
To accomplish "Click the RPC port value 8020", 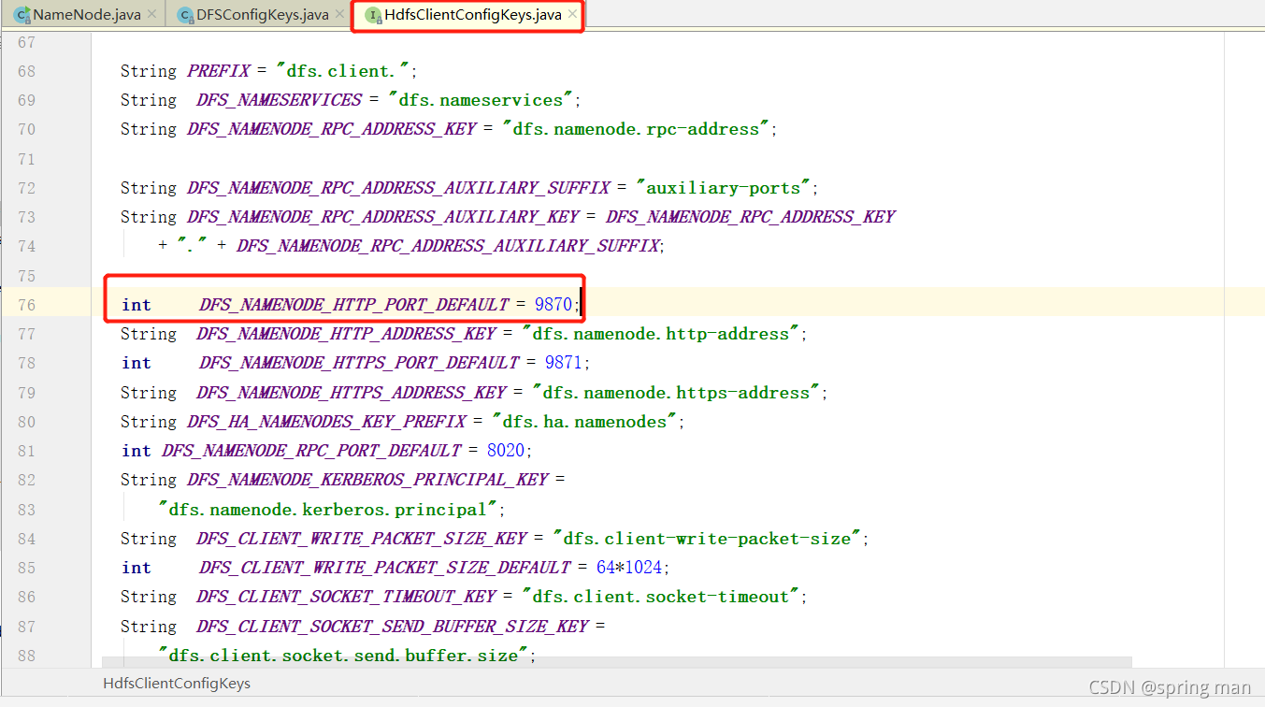I will pos(505,451).
